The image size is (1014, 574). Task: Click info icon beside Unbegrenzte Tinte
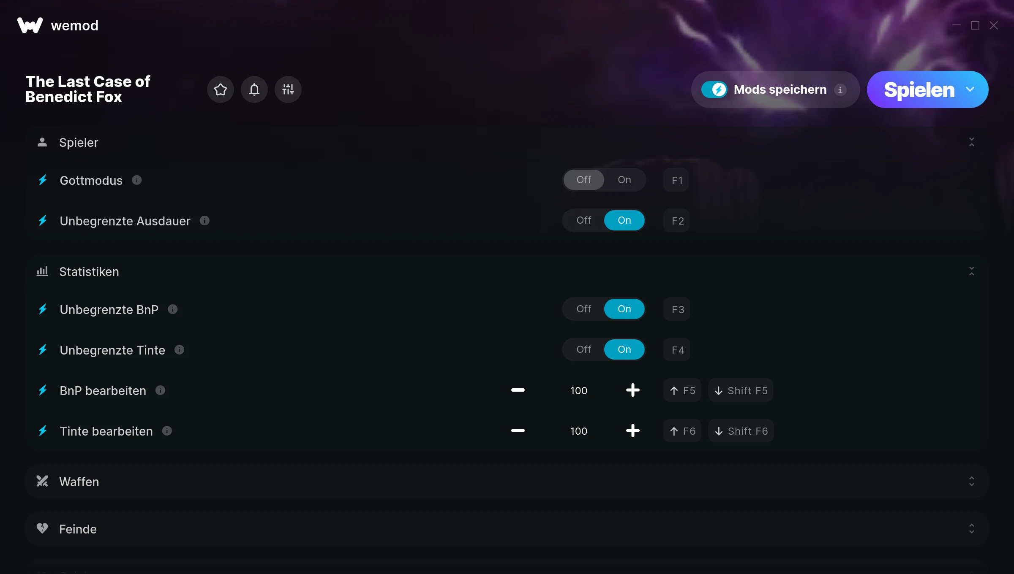(x=179, y=350)
